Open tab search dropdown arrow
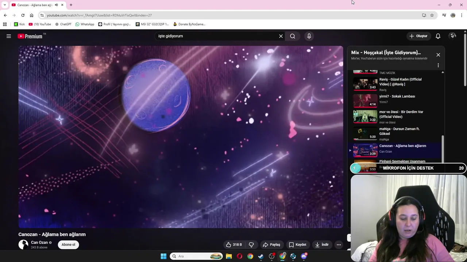 (4, 5)
